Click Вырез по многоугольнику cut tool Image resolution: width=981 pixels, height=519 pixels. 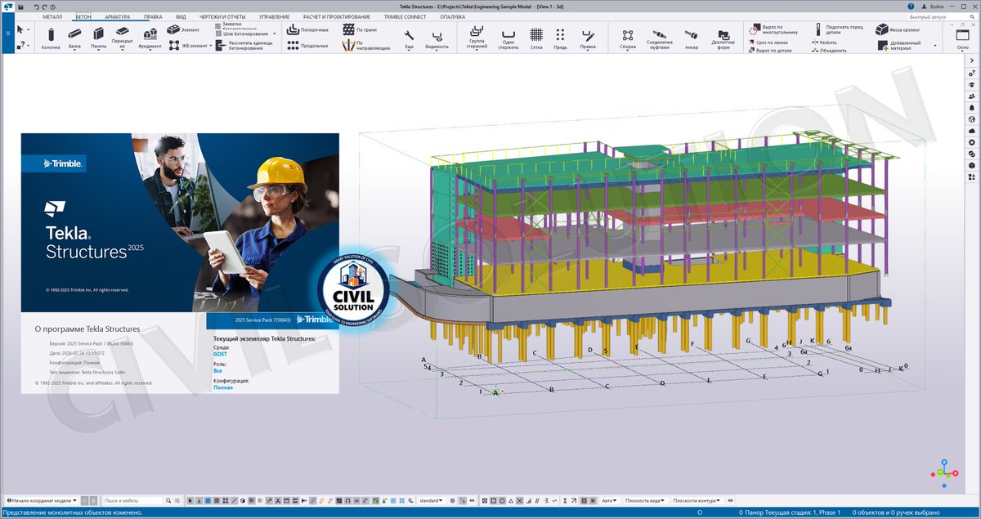[772, 29]
